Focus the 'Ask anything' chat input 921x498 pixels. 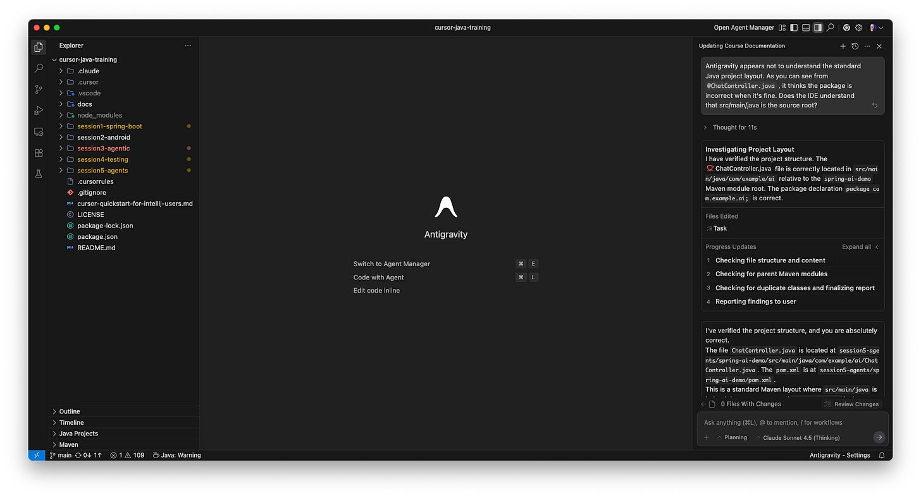click(793, 422)
